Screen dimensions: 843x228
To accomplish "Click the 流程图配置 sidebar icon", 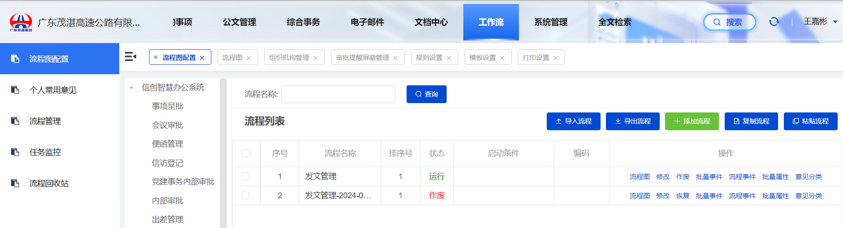I will click(15, 59).
